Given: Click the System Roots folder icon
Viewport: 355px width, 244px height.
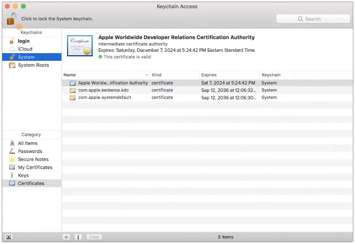Looking at the screenshot, I should pyautogui.click(x=12, y=65).
